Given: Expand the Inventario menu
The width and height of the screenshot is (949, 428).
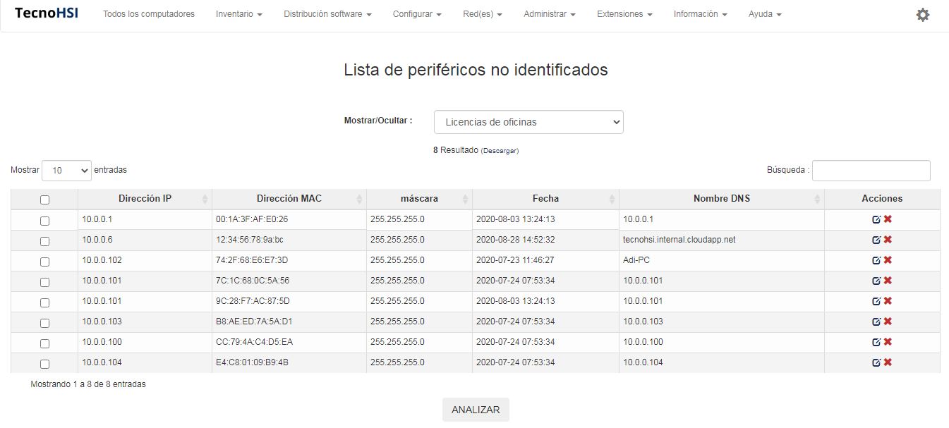Looking at the screenshot, I should [239, 14].
